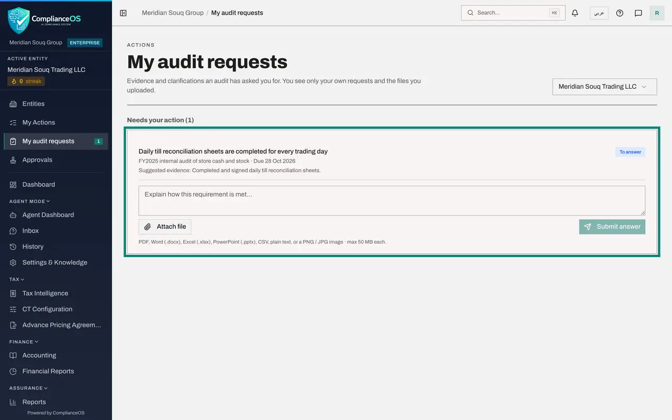The image size is (672, 420).
Task: Click the Tax Intelligence book icon
Action: [x=13, y=293]
